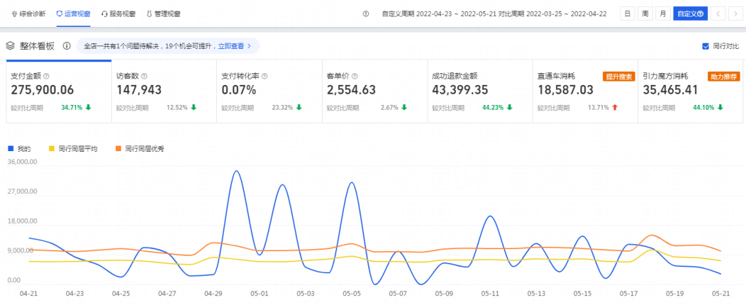The height and width of the screenshot is (305, 746).
Task: Expand the 立即查看 chevron arrow
Action: pyautogui.click(x=249, y=46)
